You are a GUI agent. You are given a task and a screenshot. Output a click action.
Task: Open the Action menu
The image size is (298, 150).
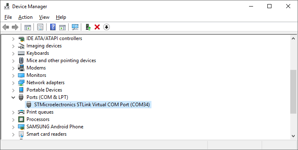point(25,17)
